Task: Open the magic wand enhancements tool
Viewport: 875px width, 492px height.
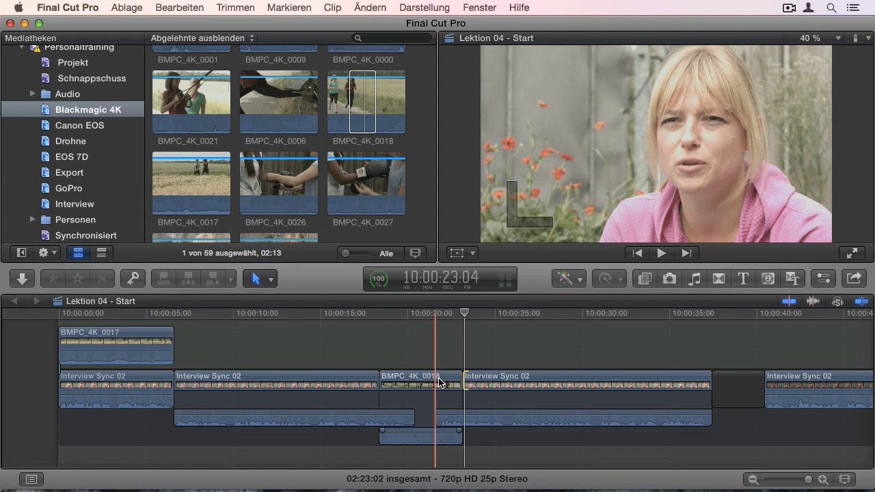Action: click(564, 279)
